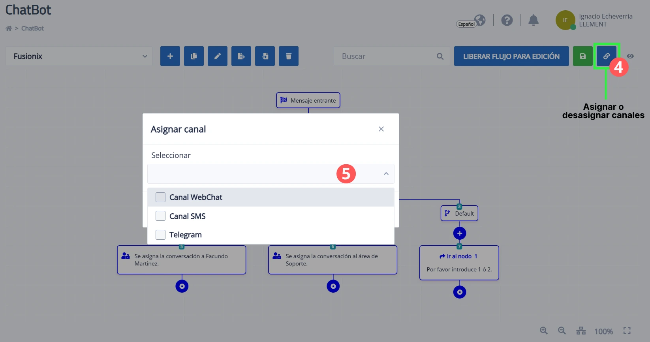650x342 pixels.
Task: Duplicate the flow using the copy icon
Action: point(194,56)
